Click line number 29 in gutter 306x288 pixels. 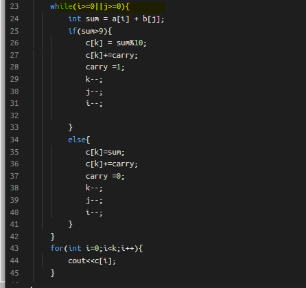pos(14,79)
